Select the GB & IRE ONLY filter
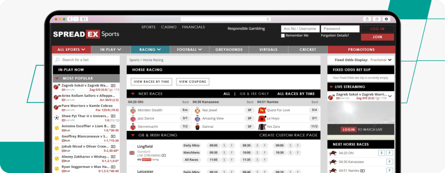Screen dimensions: 445x173 click(x=254, y=94)
